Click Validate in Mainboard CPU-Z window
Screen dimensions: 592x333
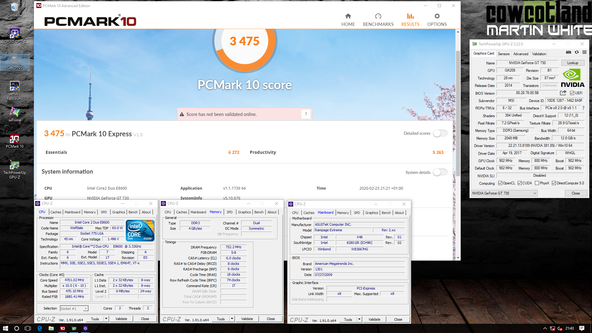(374, 319)
